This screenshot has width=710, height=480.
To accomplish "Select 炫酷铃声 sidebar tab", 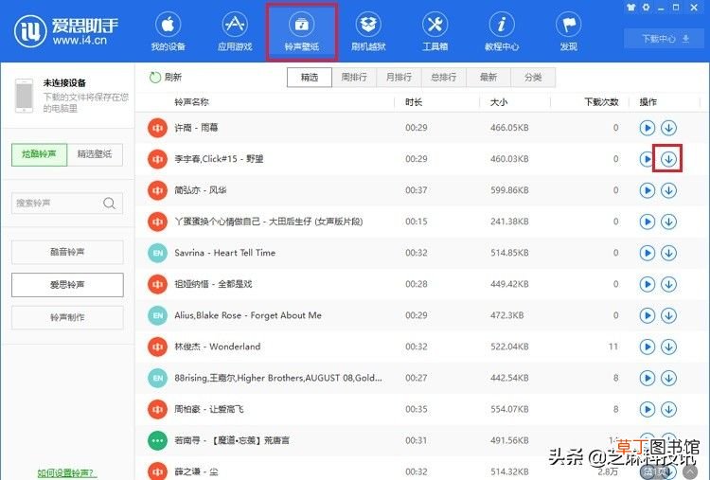I will 40,154.
